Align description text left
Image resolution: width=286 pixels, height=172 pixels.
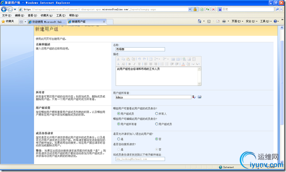pos(146,64)
